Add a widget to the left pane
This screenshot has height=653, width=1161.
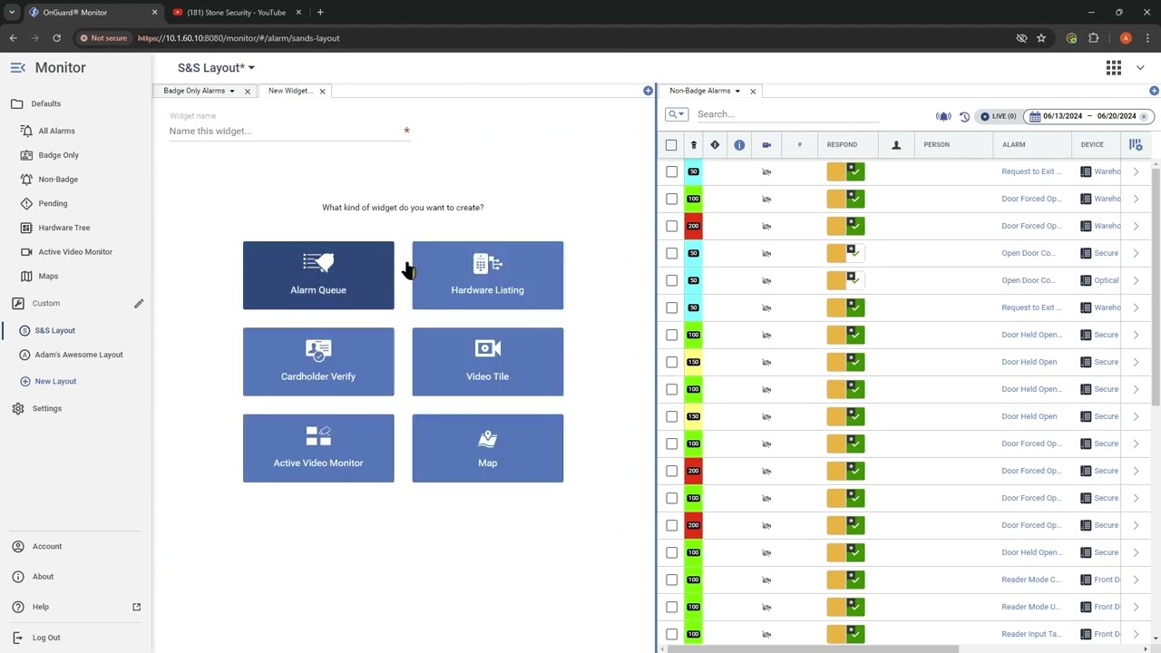click(x=648, y=91)
